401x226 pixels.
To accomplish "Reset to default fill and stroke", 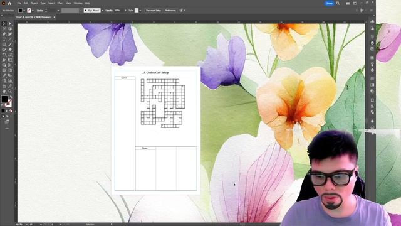I will pos(3,105).
